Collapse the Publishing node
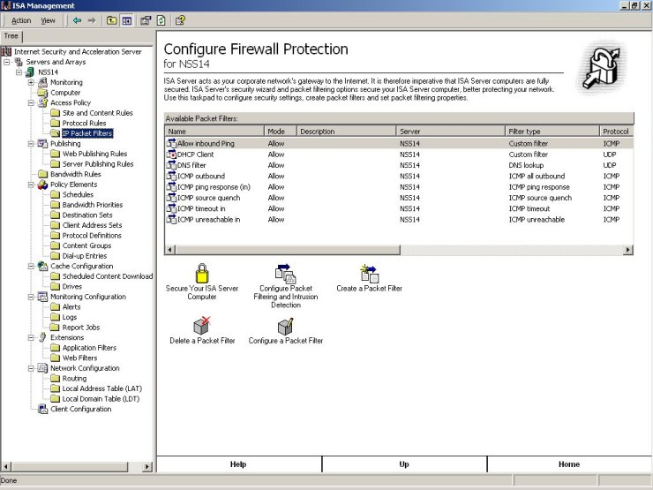Viewport: 653px width, 490px height. click(31, 143)
